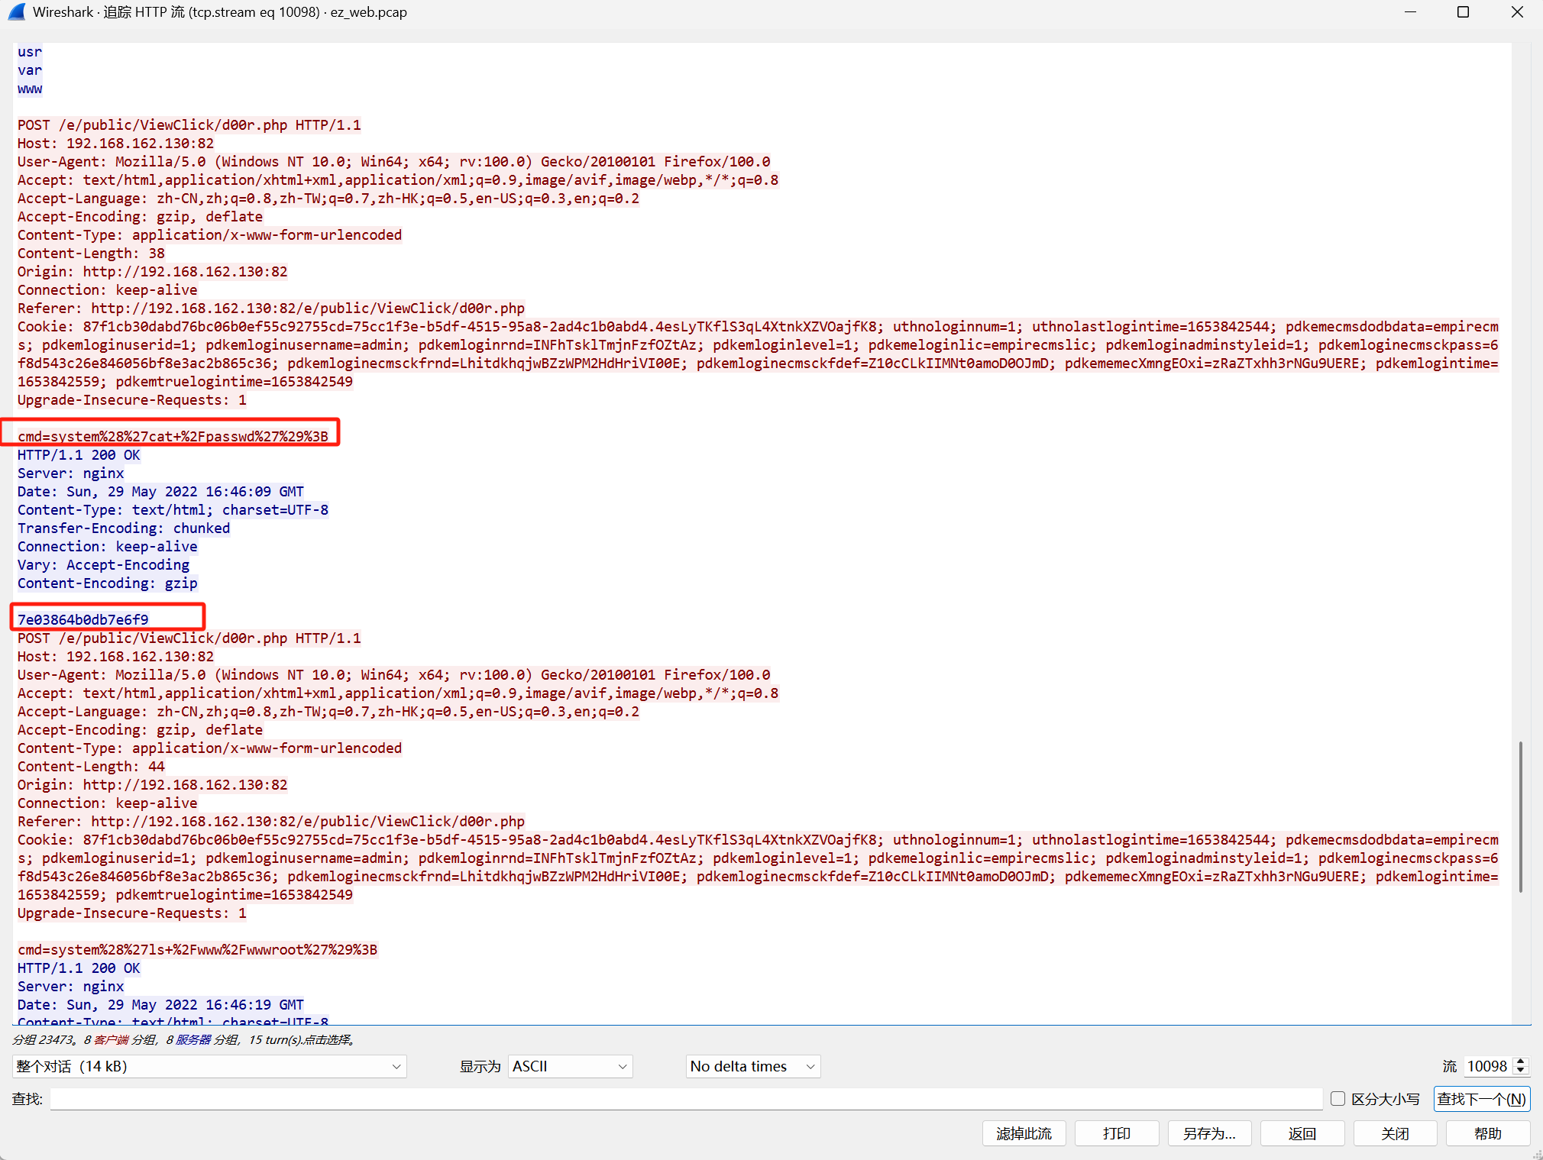
Task: Open the 整个对话 (14 kB) conversation dropdown
Action: (209, 1066)
